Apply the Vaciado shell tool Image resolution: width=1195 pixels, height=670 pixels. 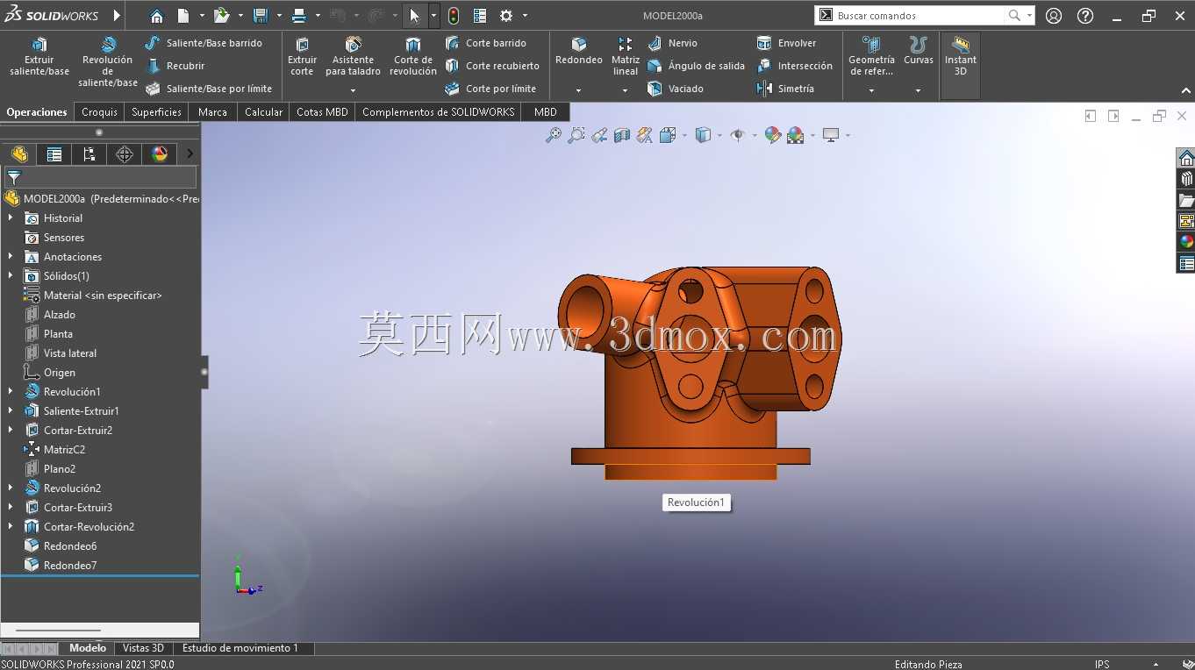click(675, 89)
